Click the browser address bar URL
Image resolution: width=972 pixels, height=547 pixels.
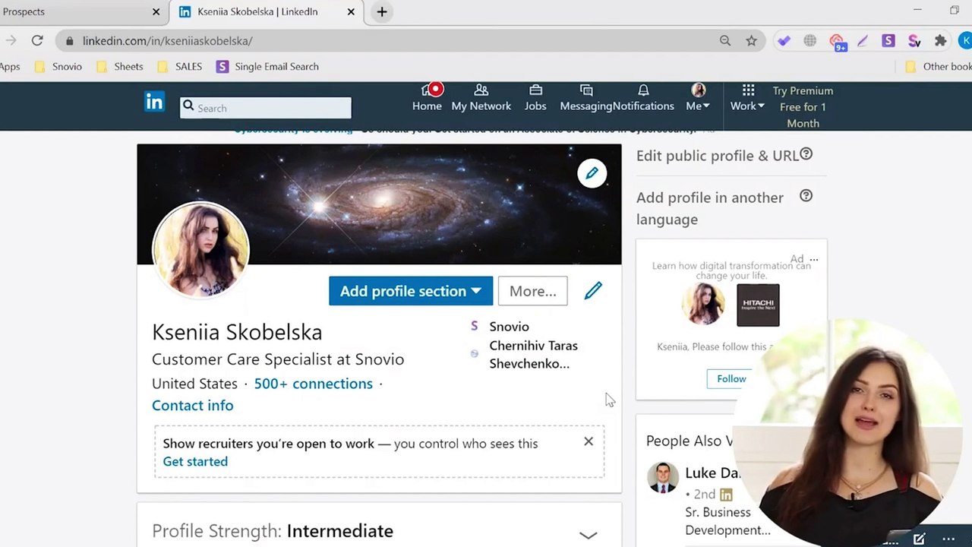pyautogui.click(x=167, y=41)
